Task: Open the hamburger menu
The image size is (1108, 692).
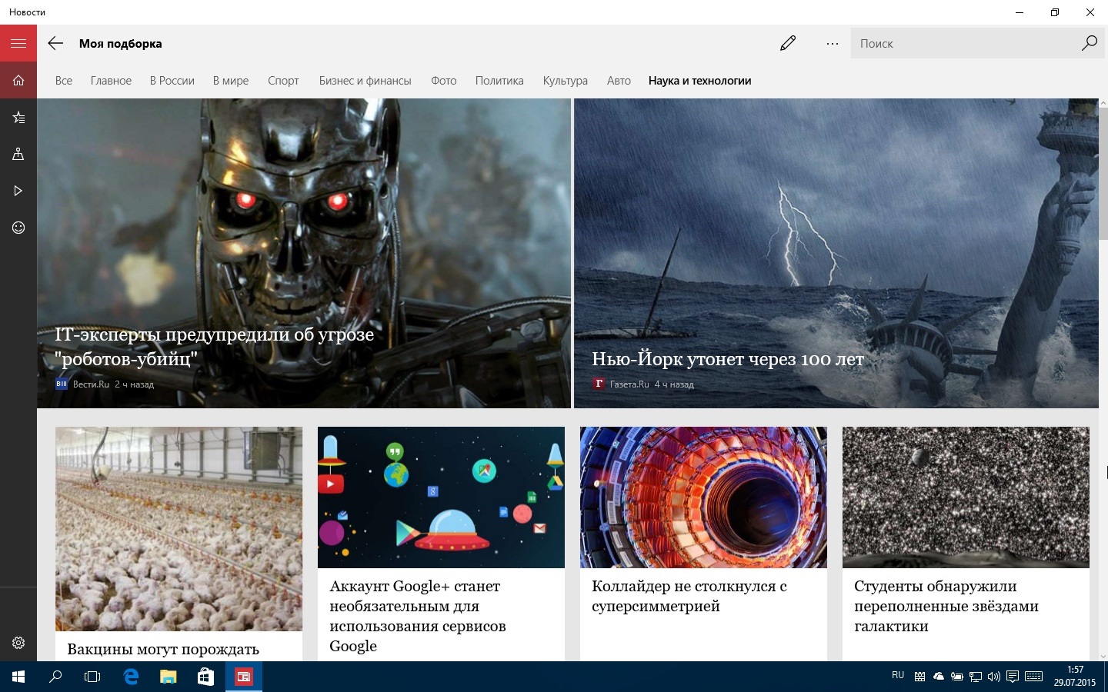Action: pyautogui.click(x=18, y=43)
